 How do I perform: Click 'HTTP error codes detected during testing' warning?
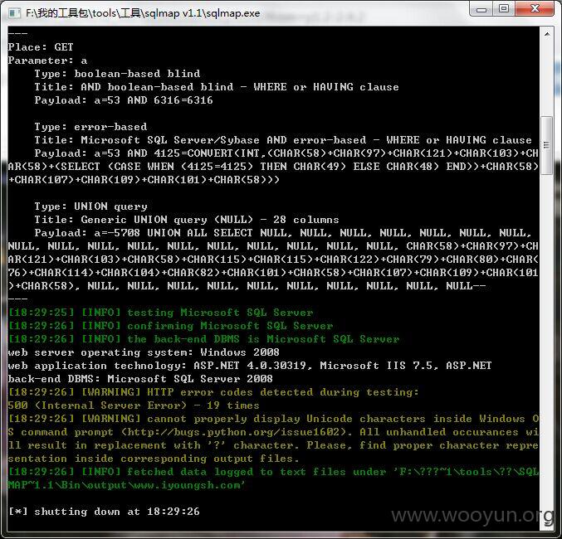pos(213,391)
